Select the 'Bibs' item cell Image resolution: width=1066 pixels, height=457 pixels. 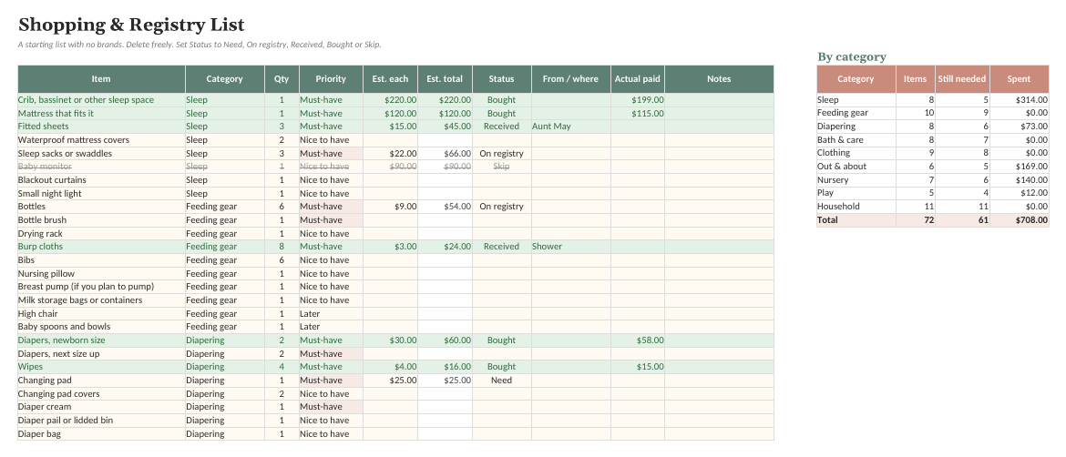(101, 260)
